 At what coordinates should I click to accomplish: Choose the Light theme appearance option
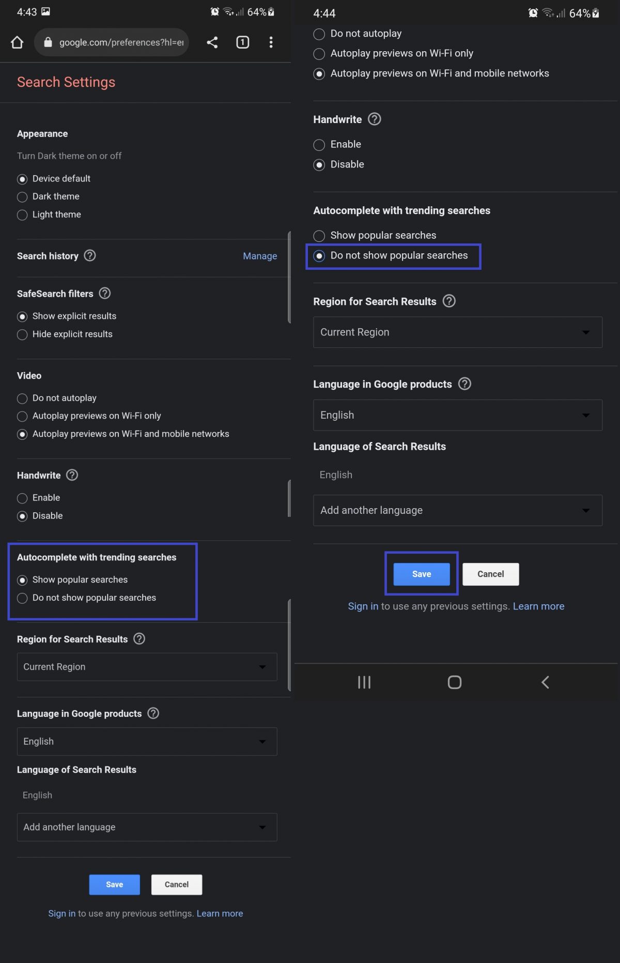[22, 215]
